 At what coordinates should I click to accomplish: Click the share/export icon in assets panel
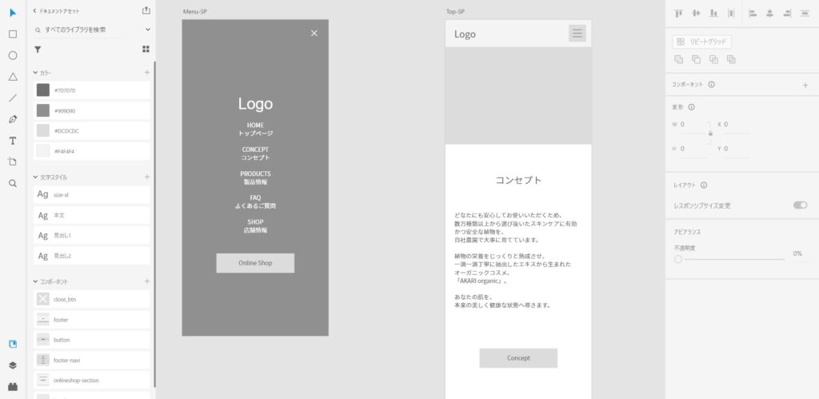pos(146,10)
